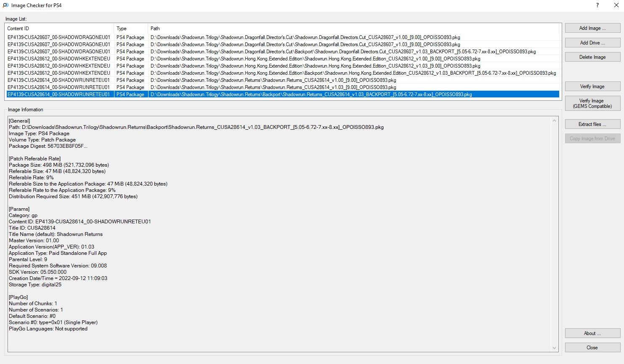Click scroll-down arrow of Image Information box
This screenshot has height=364, width=624.
(x=554, y=348)
